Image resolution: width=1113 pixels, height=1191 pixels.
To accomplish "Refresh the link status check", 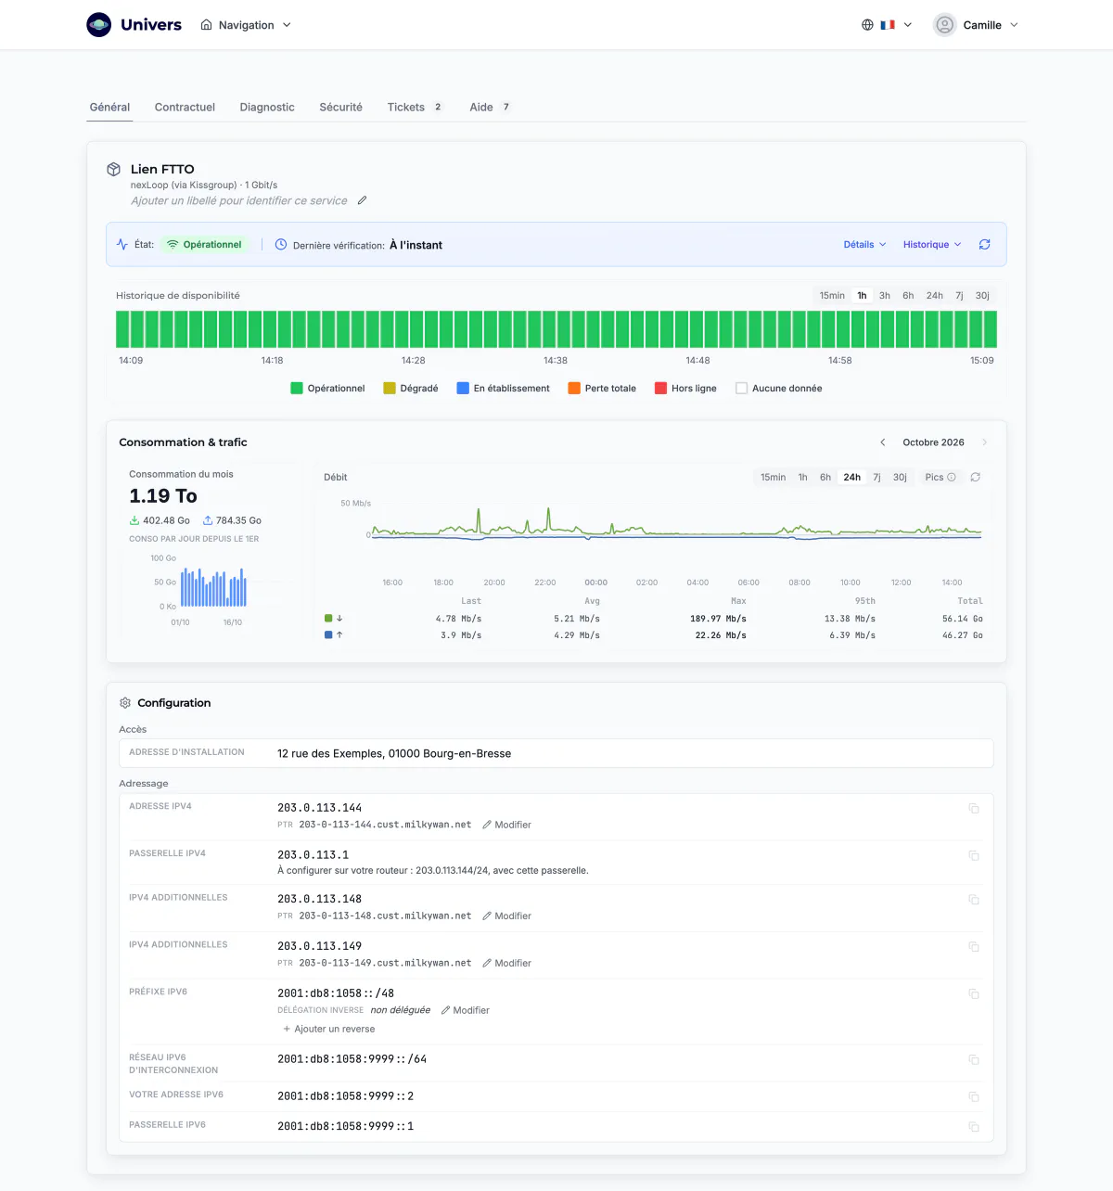I will pyautogui.click(x=985, y=245).
